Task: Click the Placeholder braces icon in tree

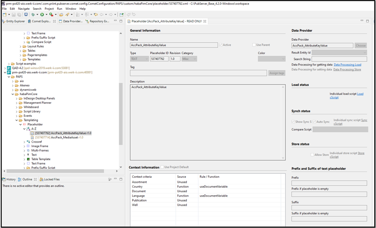Action: [25, 124]
